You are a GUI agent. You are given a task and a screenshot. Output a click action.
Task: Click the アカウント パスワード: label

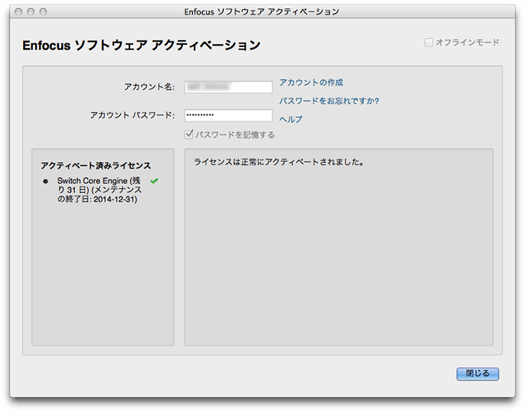coord(132,115)
